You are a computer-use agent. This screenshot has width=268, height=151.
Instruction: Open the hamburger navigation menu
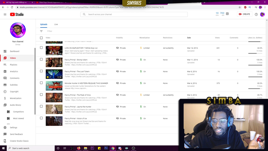[x=5, y=15]
